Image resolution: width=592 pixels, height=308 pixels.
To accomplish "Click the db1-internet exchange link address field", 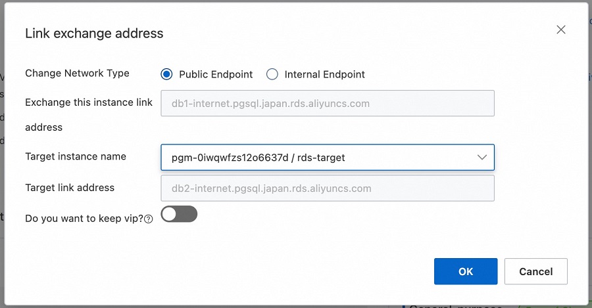I will pos(327,104).
